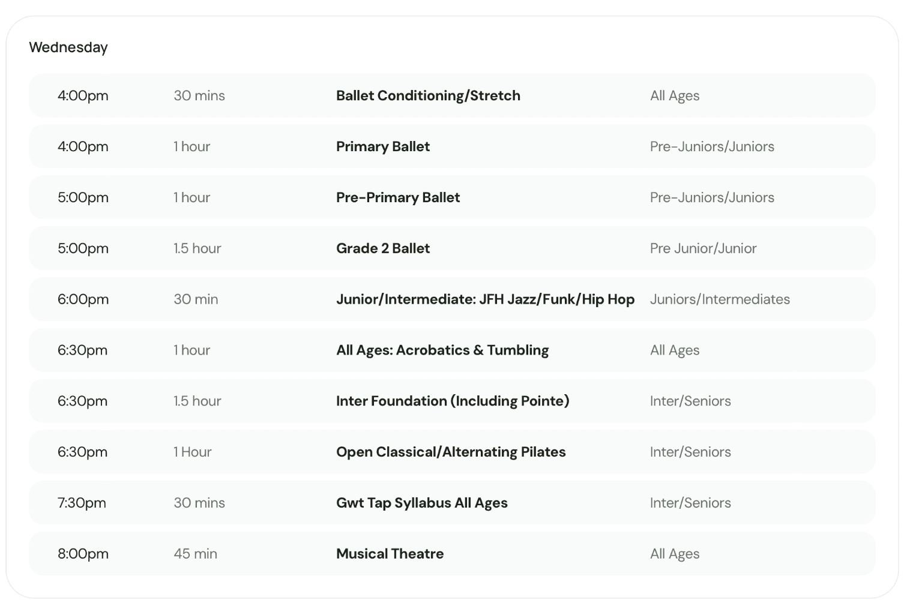Click Pre Junior/Junior age group label

(x=703, y=248)
